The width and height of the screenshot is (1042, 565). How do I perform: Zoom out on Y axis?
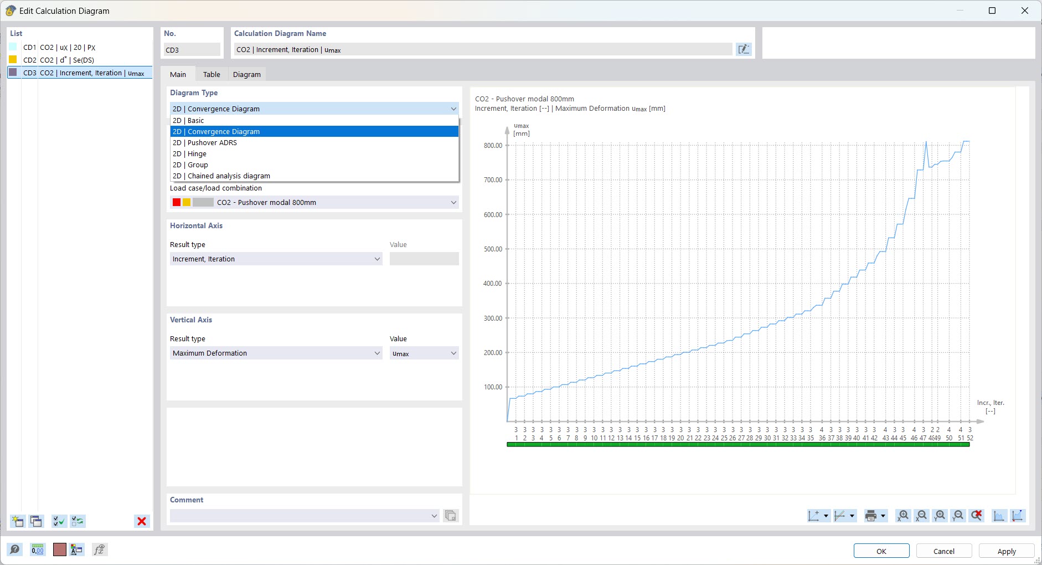coord(958,516)
